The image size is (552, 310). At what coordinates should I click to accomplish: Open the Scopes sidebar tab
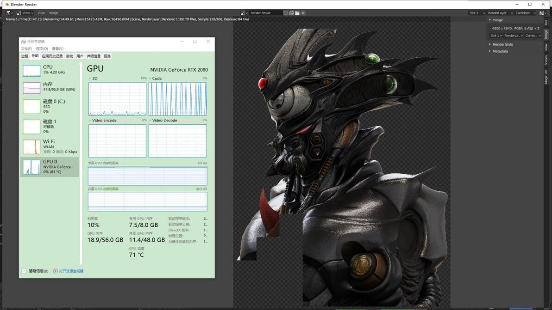point(546,61)
